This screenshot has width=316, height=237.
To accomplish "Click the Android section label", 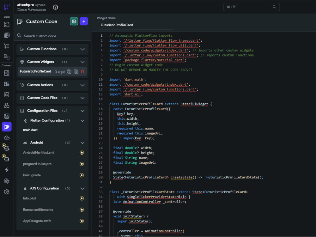I will (x=37, y=143).
